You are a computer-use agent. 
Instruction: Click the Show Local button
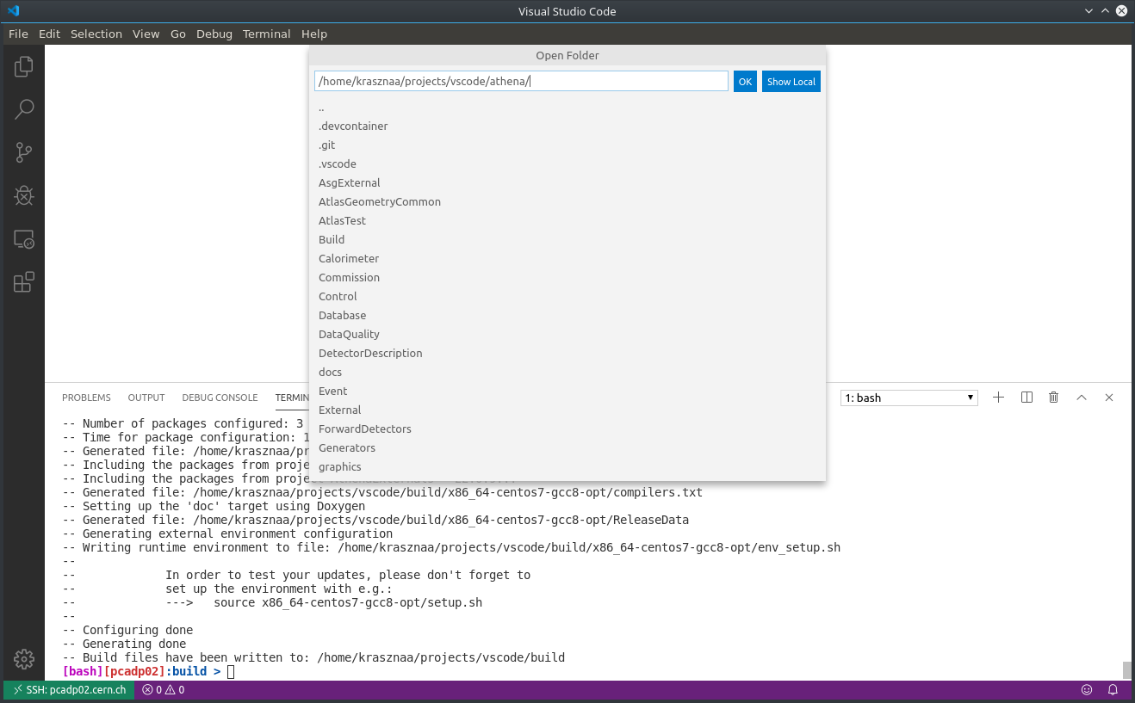pyautogui.click(x=791, y=82)
